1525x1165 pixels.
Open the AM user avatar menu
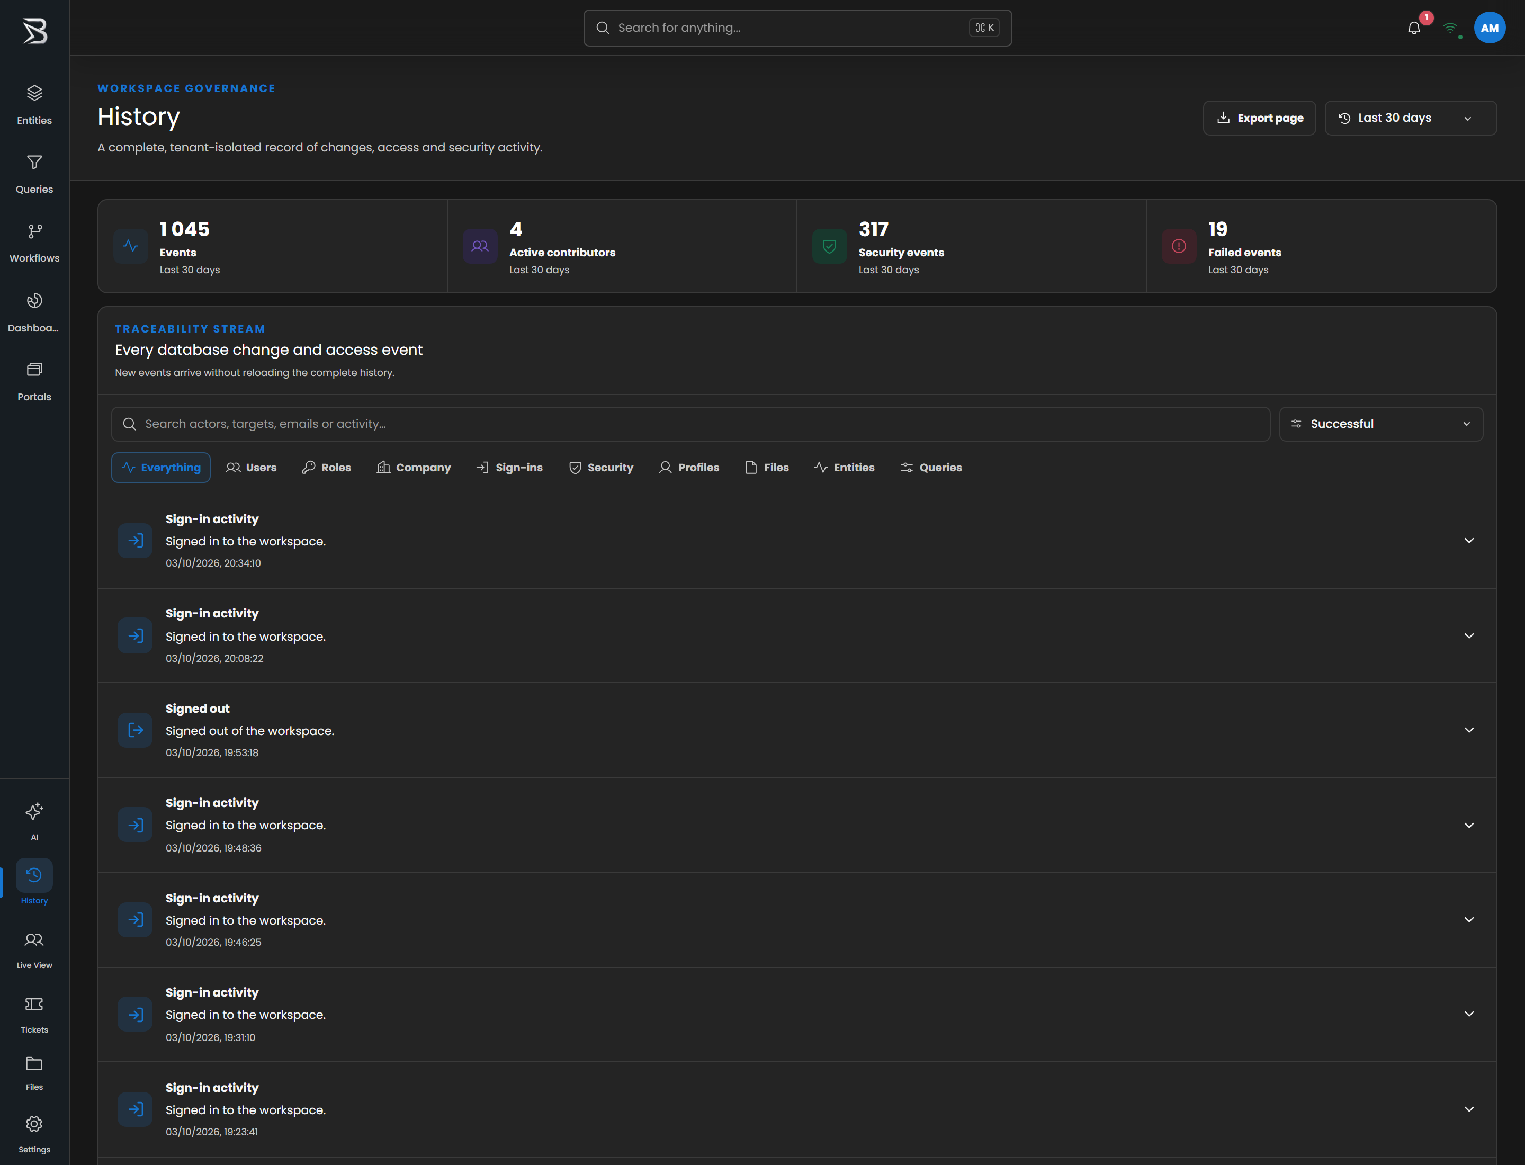coord(1490,28)
